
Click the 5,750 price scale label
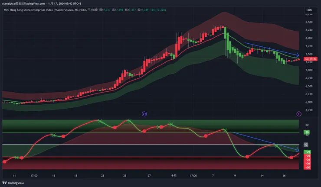tap(309, 110)
